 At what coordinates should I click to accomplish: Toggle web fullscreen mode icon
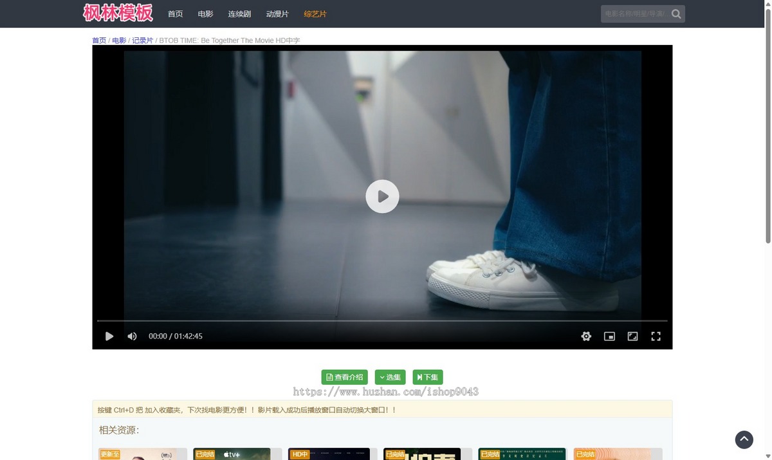click(x=632, y=336)
